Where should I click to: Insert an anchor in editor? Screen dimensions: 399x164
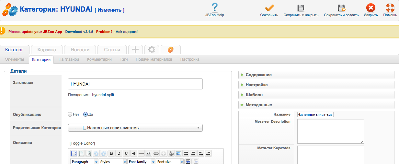coord(171,154)
